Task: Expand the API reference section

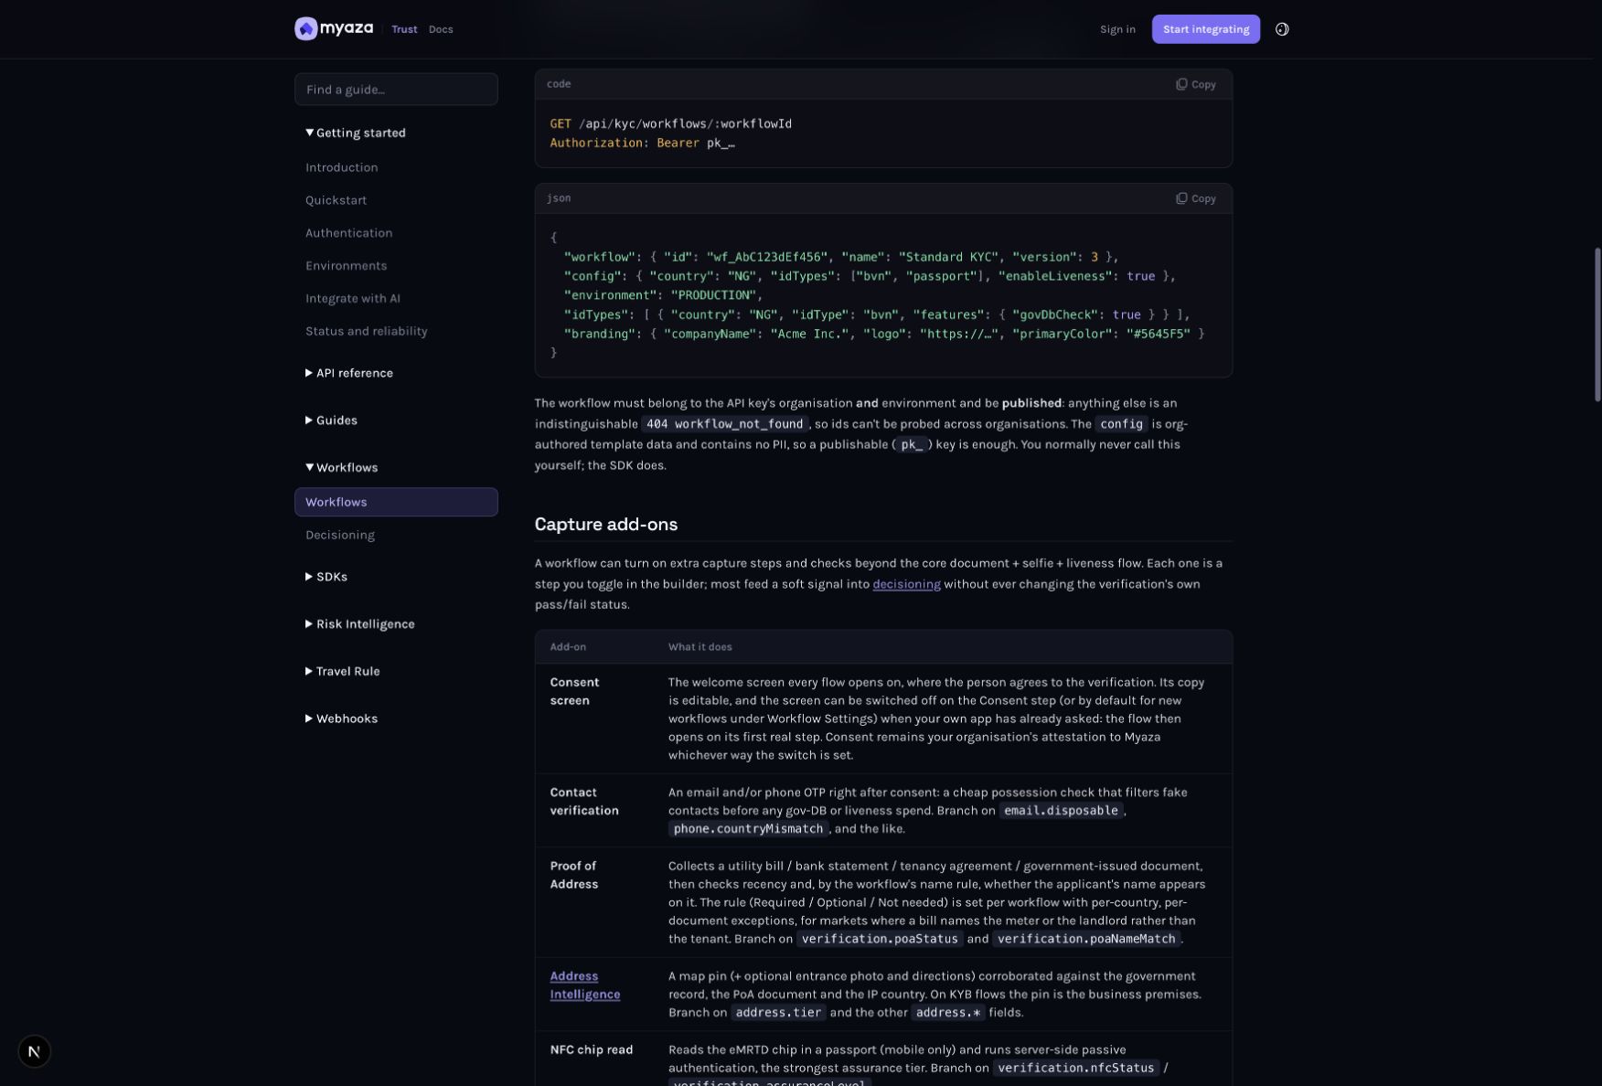Action: [x=349, y=373]
